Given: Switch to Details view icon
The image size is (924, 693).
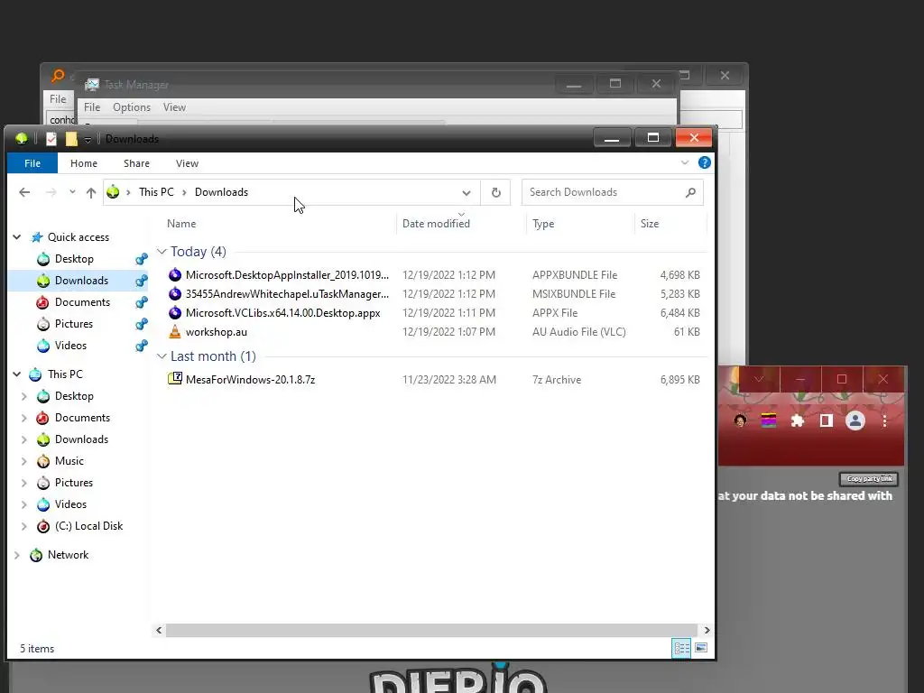Looking at the screenshot, I should tap(681, 648).
